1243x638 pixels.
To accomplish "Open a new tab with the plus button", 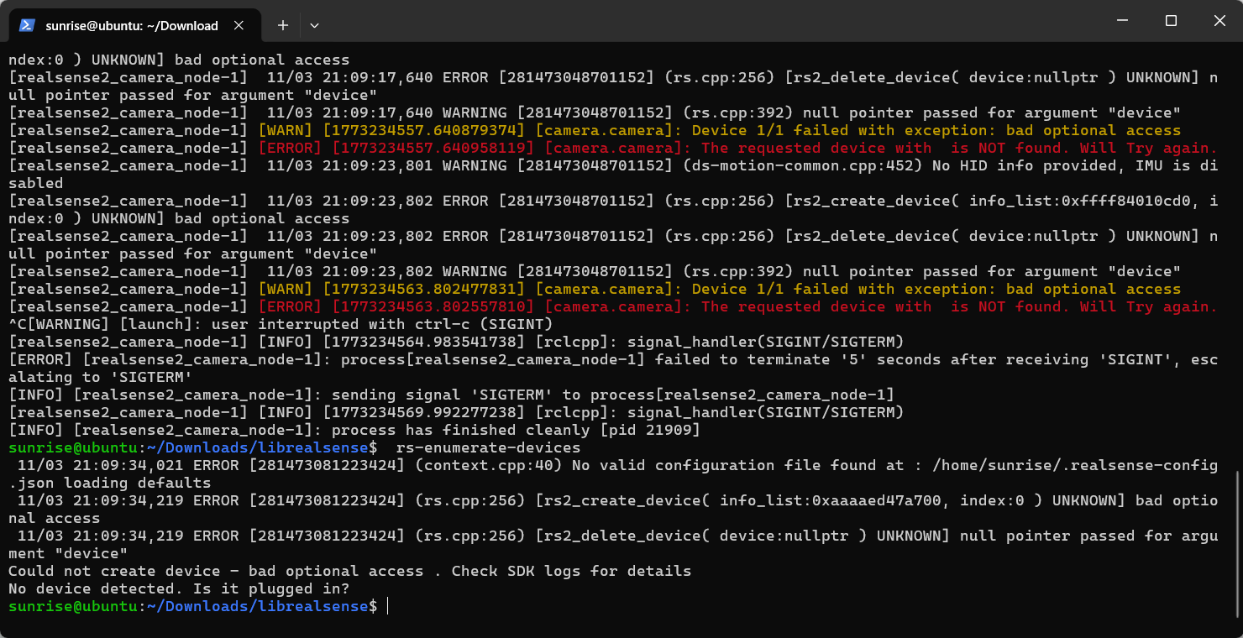I will [283, 25].
